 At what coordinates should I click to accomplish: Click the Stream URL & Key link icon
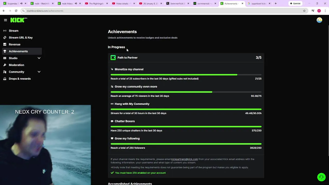click(5, 38)
